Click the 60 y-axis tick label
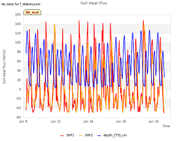 tap(19, 61)
